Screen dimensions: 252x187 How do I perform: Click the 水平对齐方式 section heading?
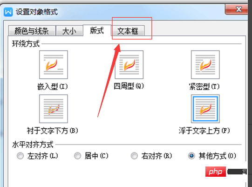pyautogui.click(x=33, y=145)
